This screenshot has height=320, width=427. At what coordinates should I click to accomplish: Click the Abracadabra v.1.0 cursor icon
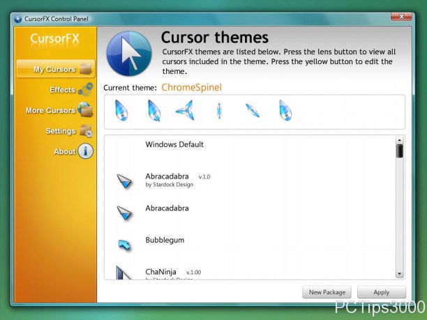pos(124,181)
